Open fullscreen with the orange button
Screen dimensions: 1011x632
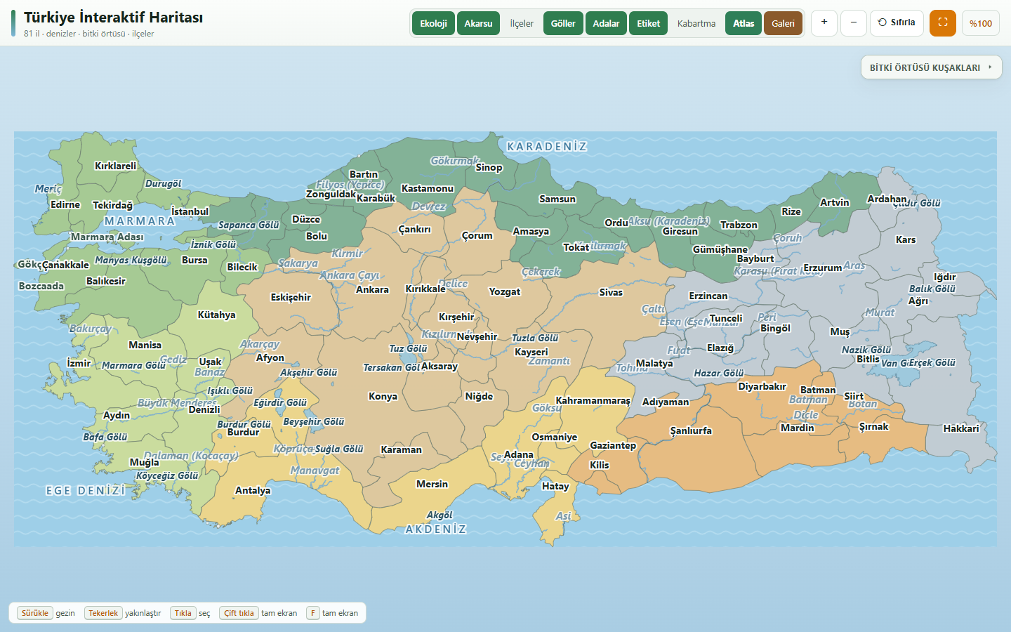943,22
